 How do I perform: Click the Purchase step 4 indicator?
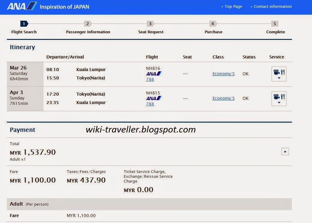tap(212, 23)
